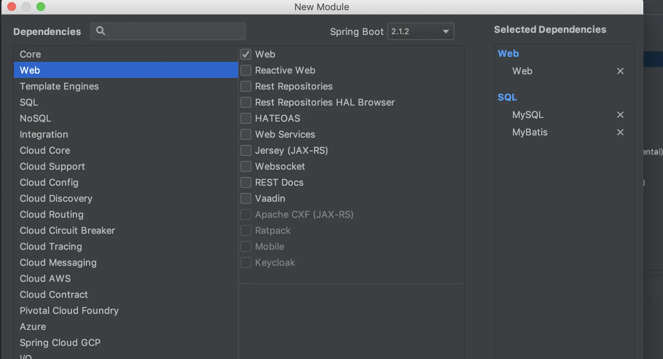The height and width of the screenshot is (359, 663).
Task: Select the Cloud Discovery category
Action: pyautogui.click(x=56, y=198)
